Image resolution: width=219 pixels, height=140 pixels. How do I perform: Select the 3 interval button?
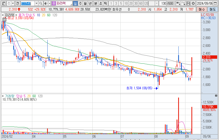116,3
